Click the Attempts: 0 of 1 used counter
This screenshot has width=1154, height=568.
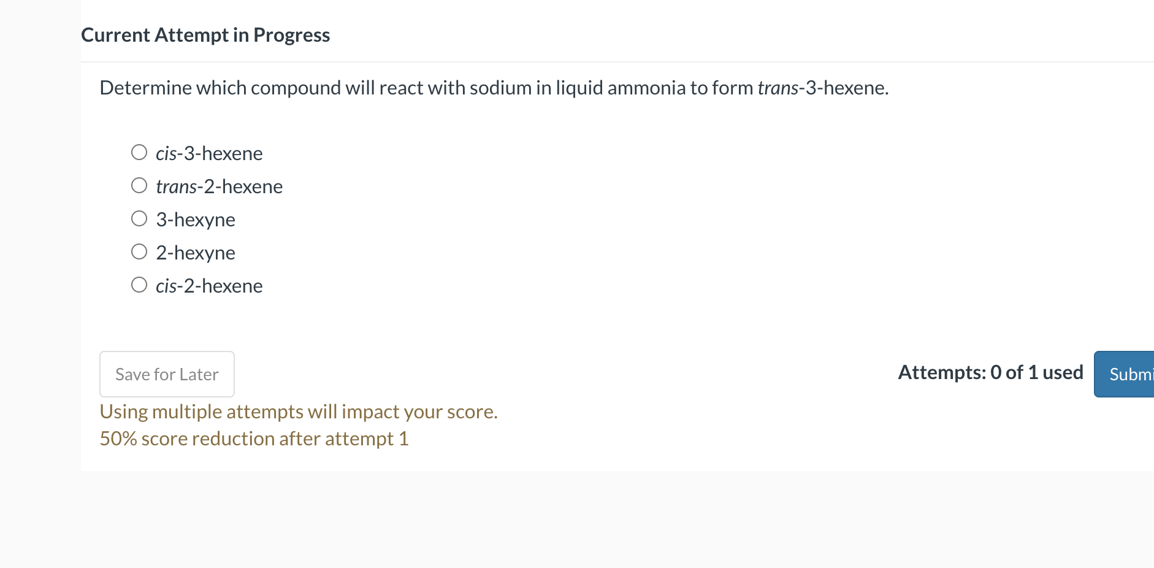(990, 372)
